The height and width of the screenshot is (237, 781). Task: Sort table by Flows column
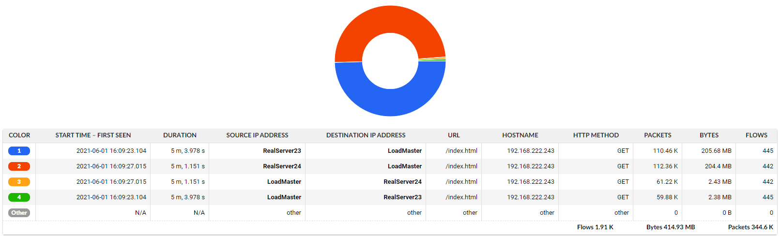click(x=756, y=135)
